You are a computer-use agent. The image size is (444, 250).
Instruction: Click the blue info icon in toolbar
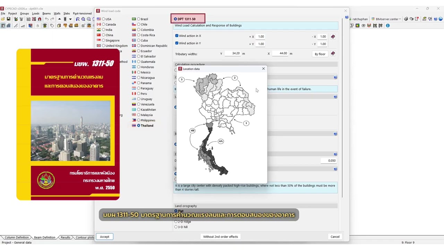pos(388,26)
